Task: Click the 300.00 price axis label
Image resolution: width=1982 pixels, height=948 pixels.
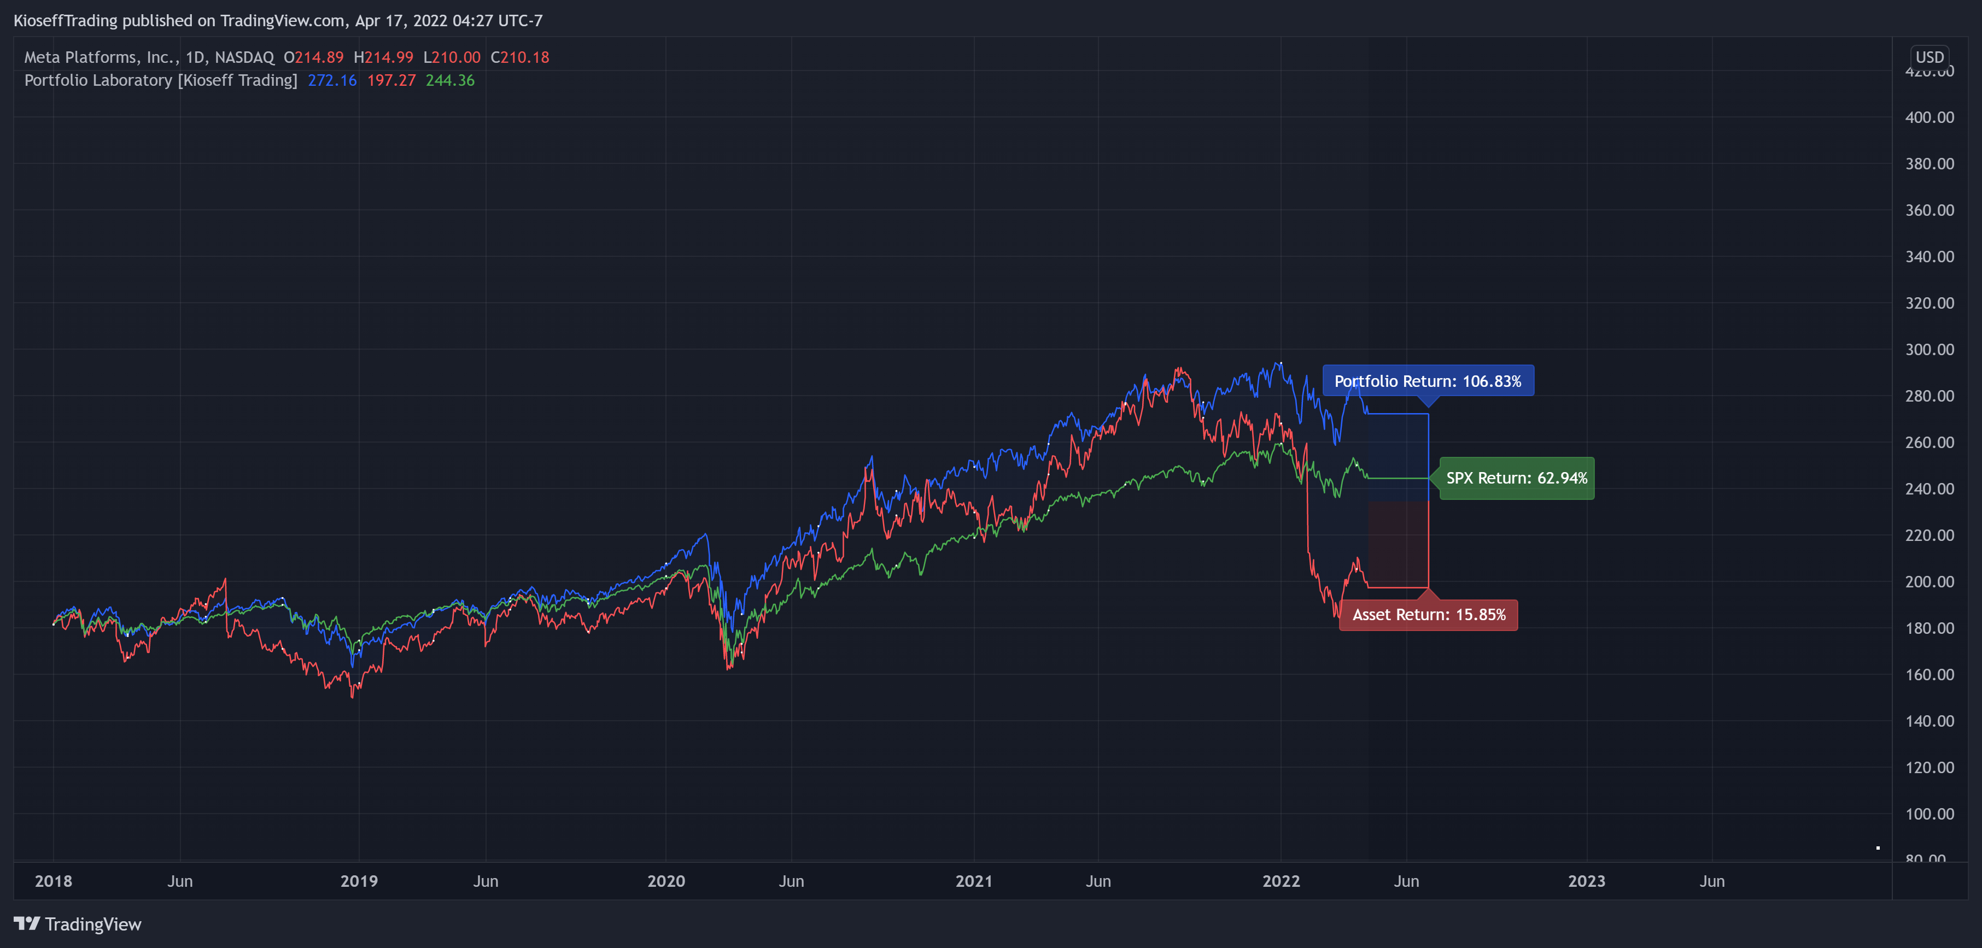Action: tap(1929, 350)
